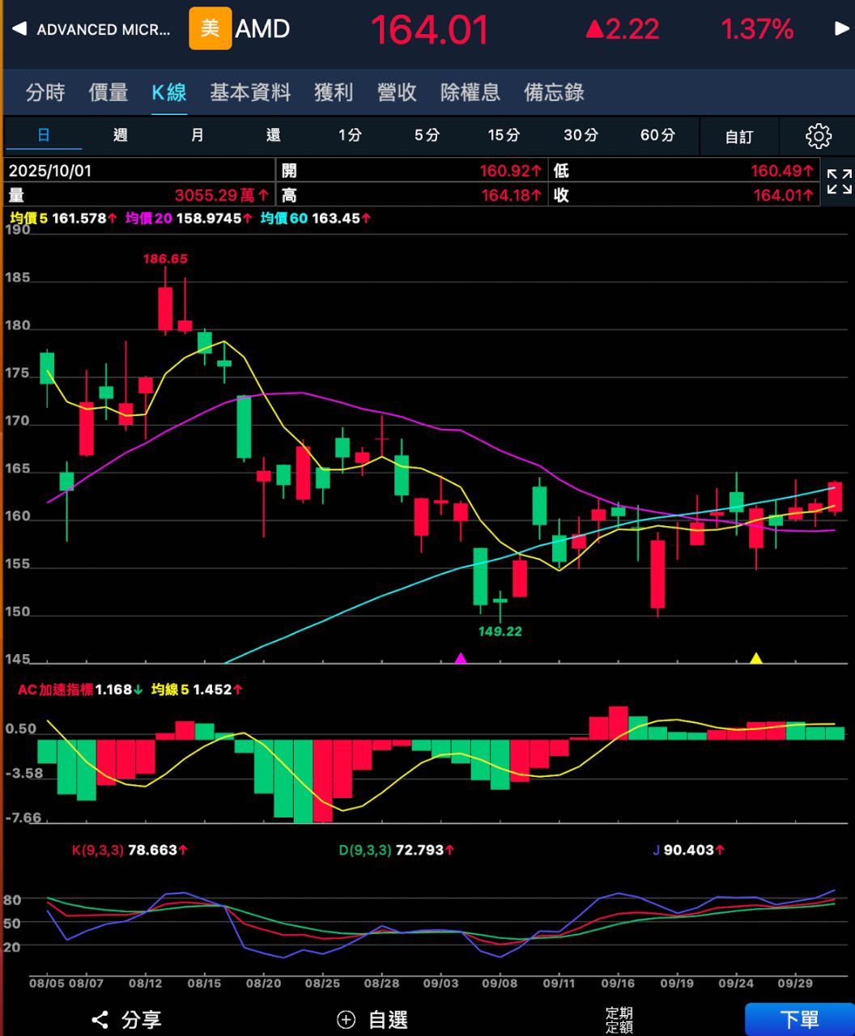Open the K(9,3,3) KD indicator selector

click(x=97, y=850)
